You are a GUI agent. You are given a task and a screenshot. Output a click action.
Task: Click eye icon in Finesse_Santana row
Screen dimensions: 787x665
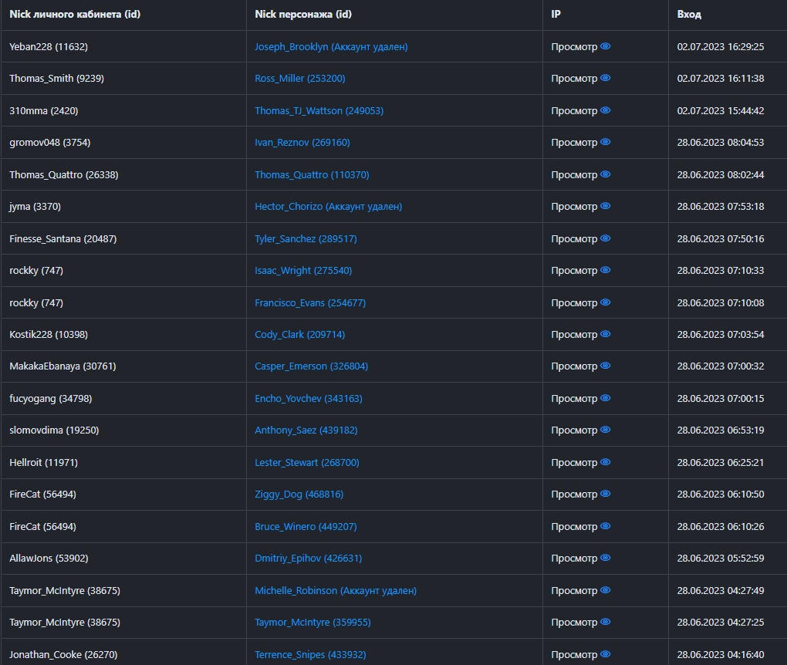coord(606,238)
